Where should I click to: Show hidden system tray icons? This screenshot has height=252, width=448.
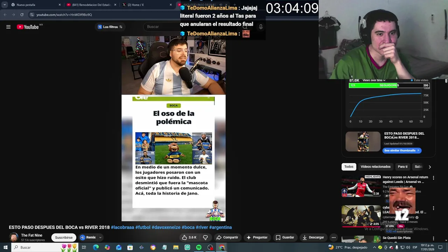point(374,247)
